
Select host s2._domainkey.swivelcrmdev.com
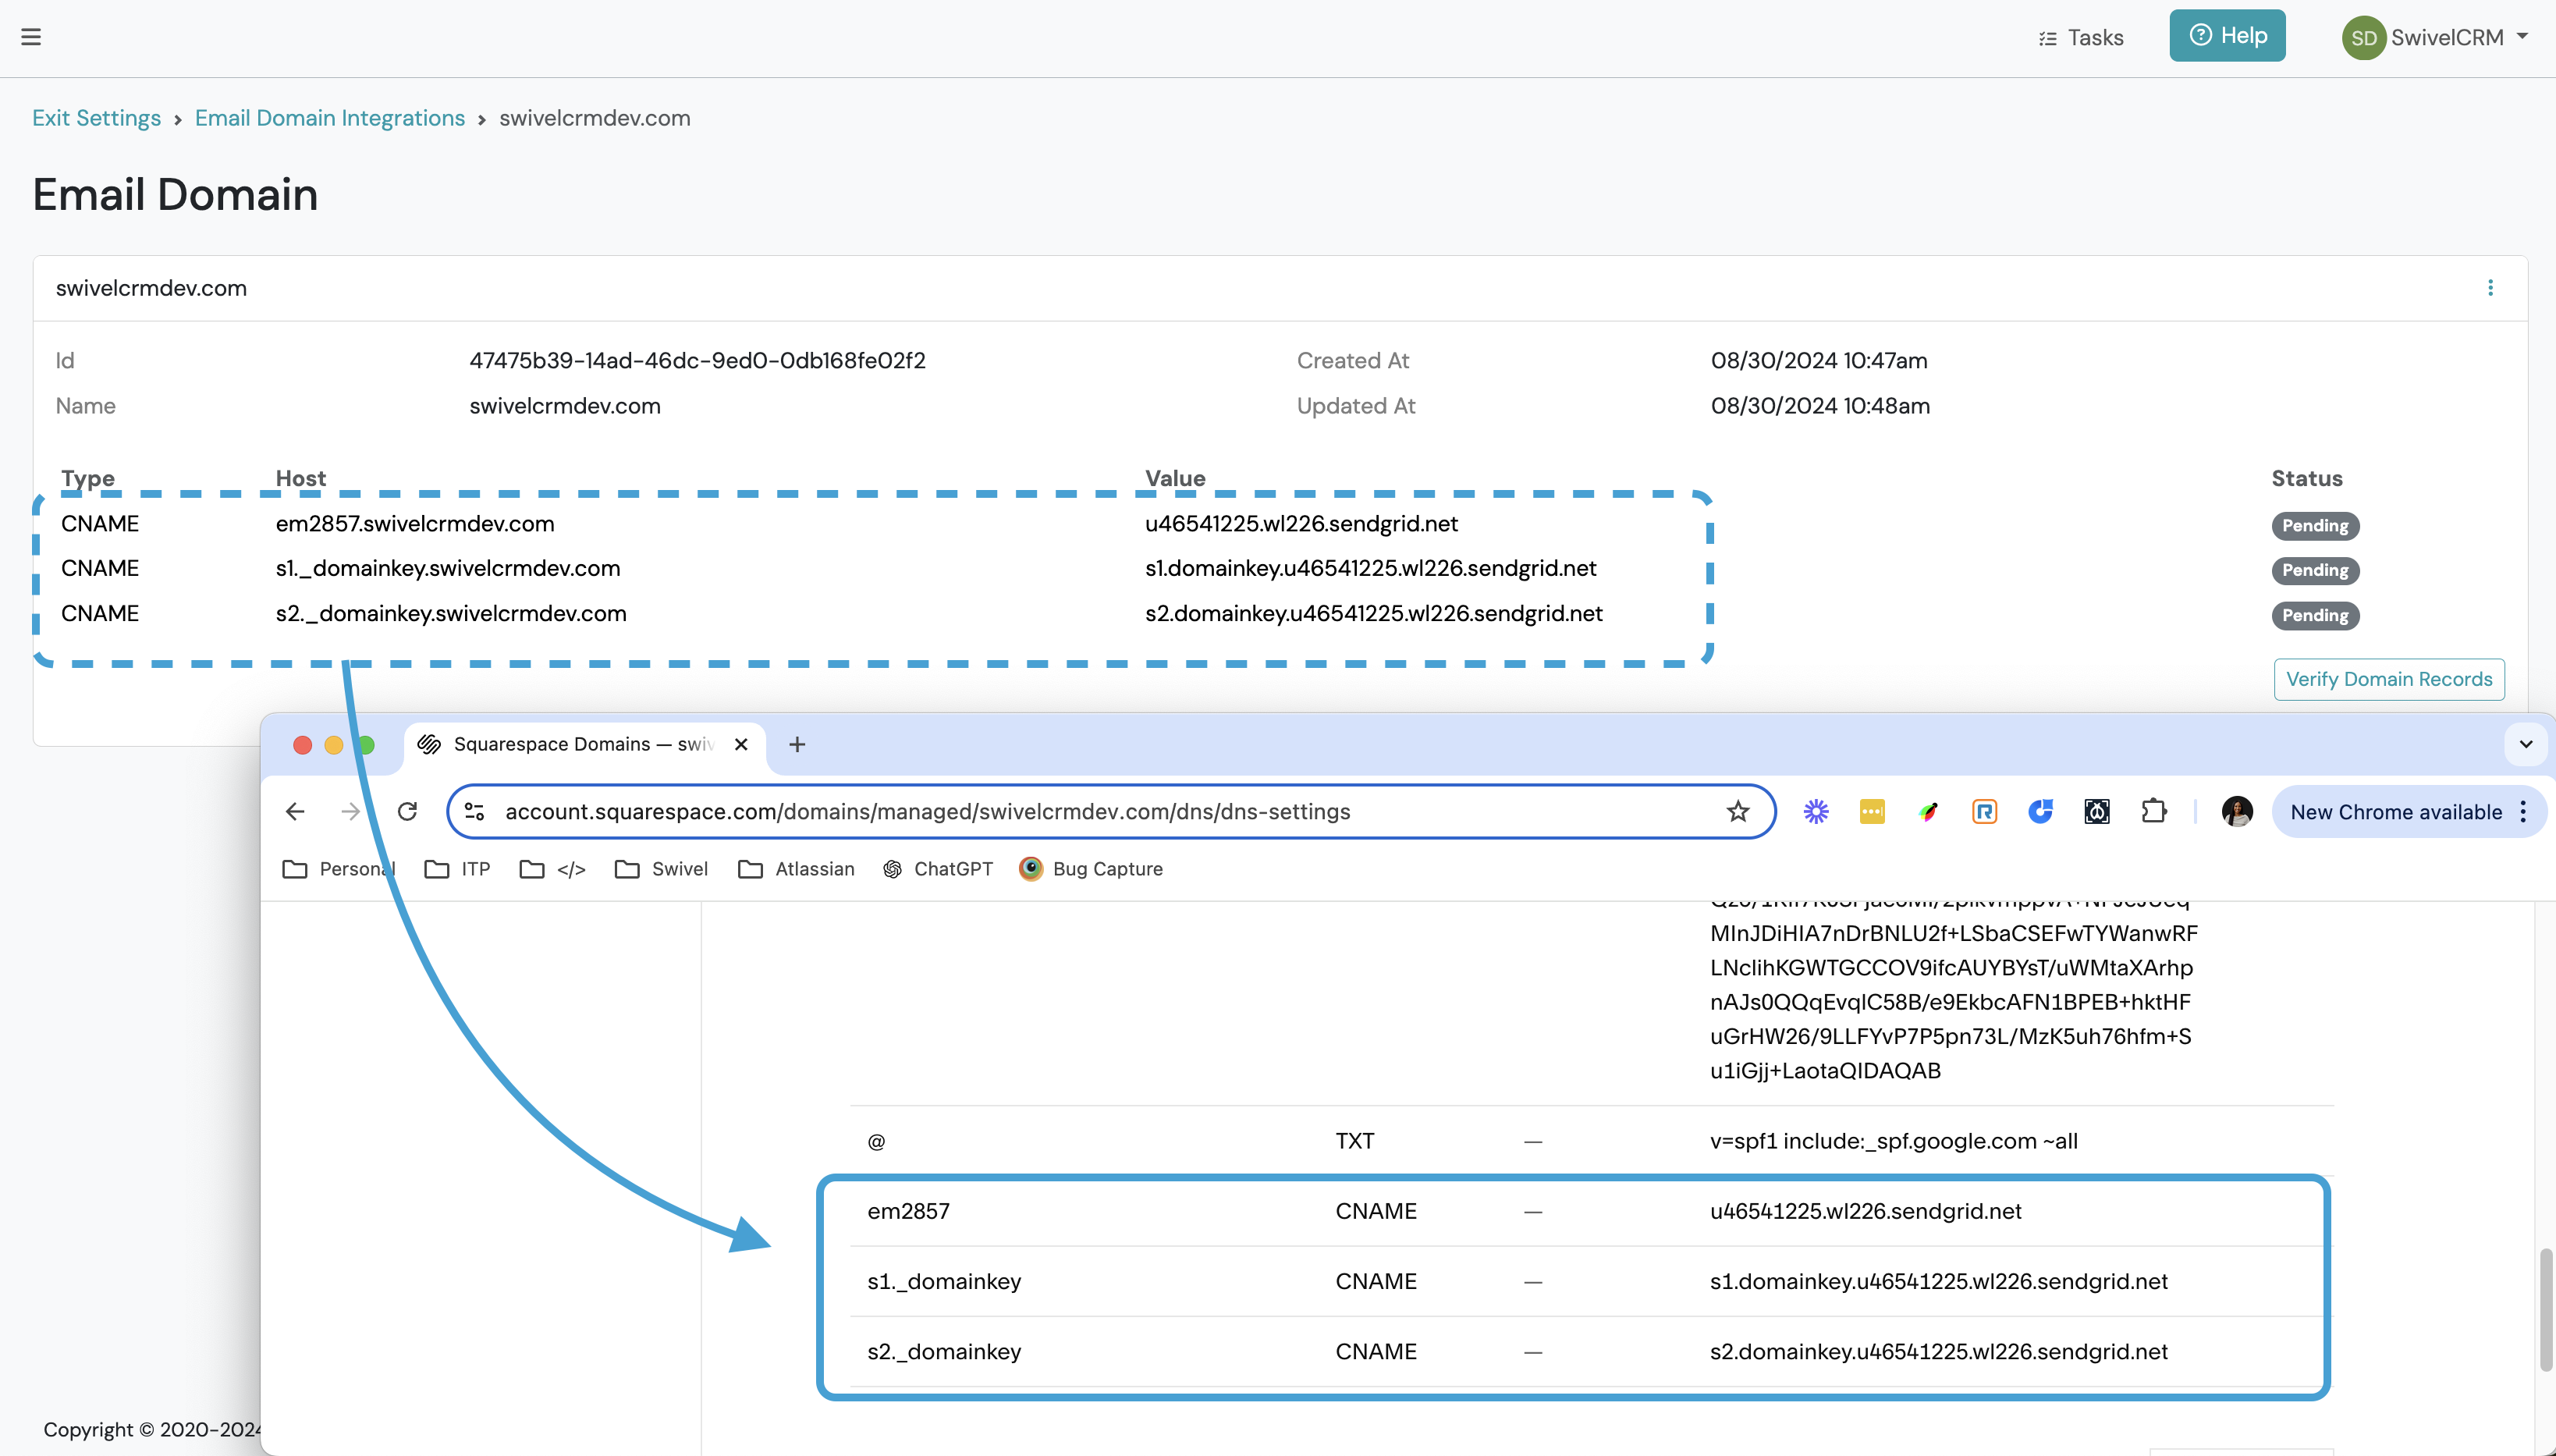451,613
